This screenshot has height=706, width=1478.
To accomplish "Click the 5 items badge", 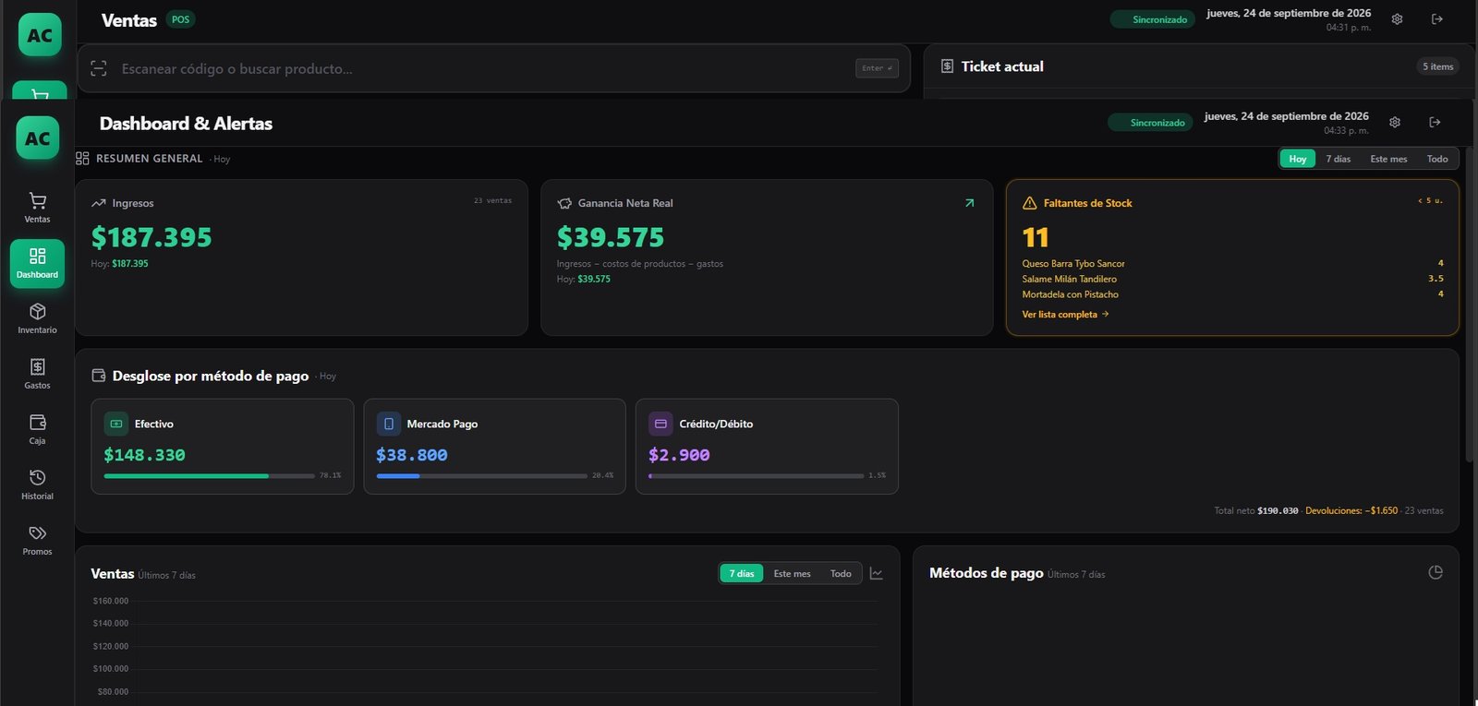I will [1437, 66].
